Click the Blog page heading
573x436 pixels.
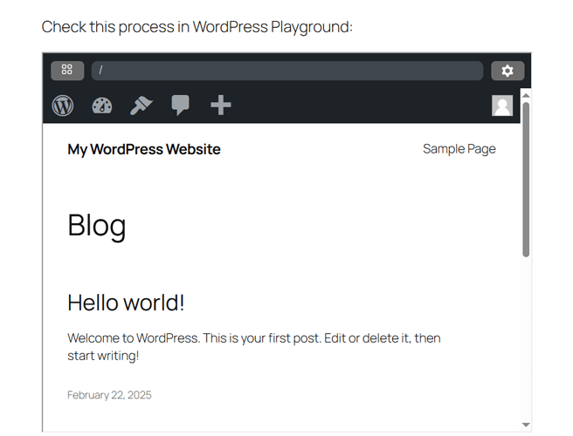pos(97,226)
